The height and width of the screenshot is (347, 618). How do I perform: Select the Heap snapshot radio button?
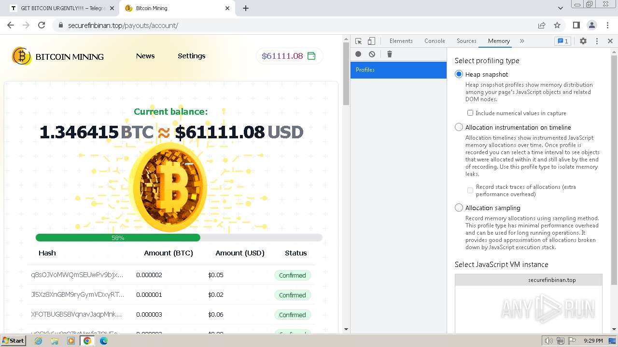tap(459, 74)
